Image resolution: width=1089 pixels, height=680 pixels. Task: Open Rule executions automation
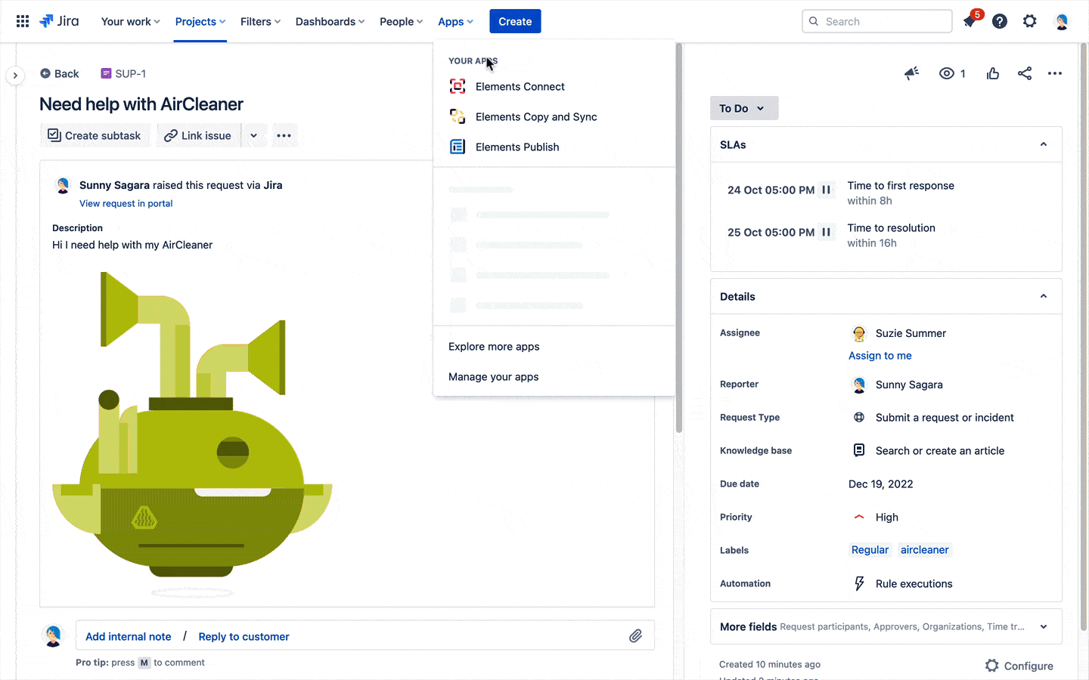(x=914, y=583)
